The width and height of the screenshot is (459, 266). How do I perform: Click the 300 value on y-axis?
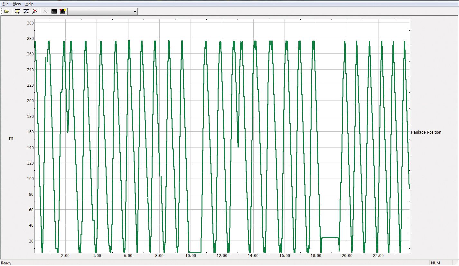click(31, 23)
